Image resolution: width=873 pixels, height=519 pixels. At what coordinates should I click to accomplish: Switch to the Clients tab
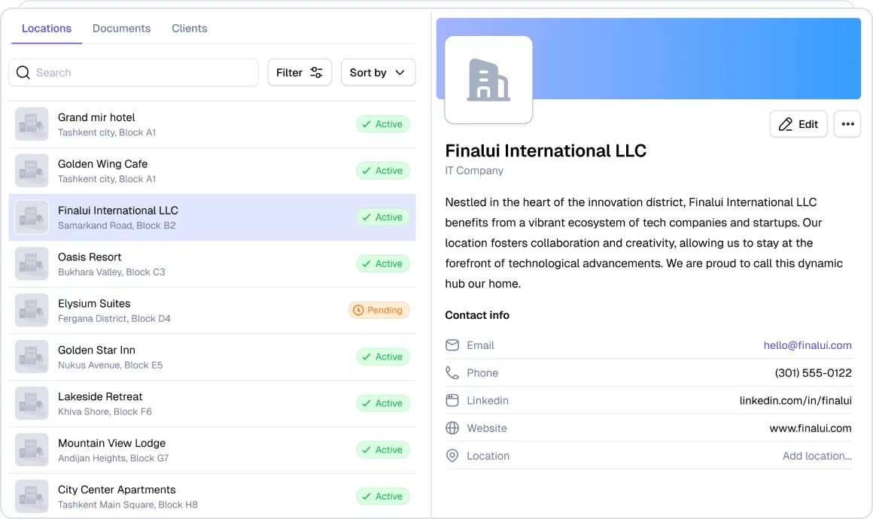pos(189,29)
